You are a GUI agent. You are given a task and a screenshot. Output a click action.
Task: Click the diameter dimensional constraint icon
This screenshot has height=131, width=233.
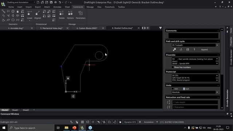point(49,11)
